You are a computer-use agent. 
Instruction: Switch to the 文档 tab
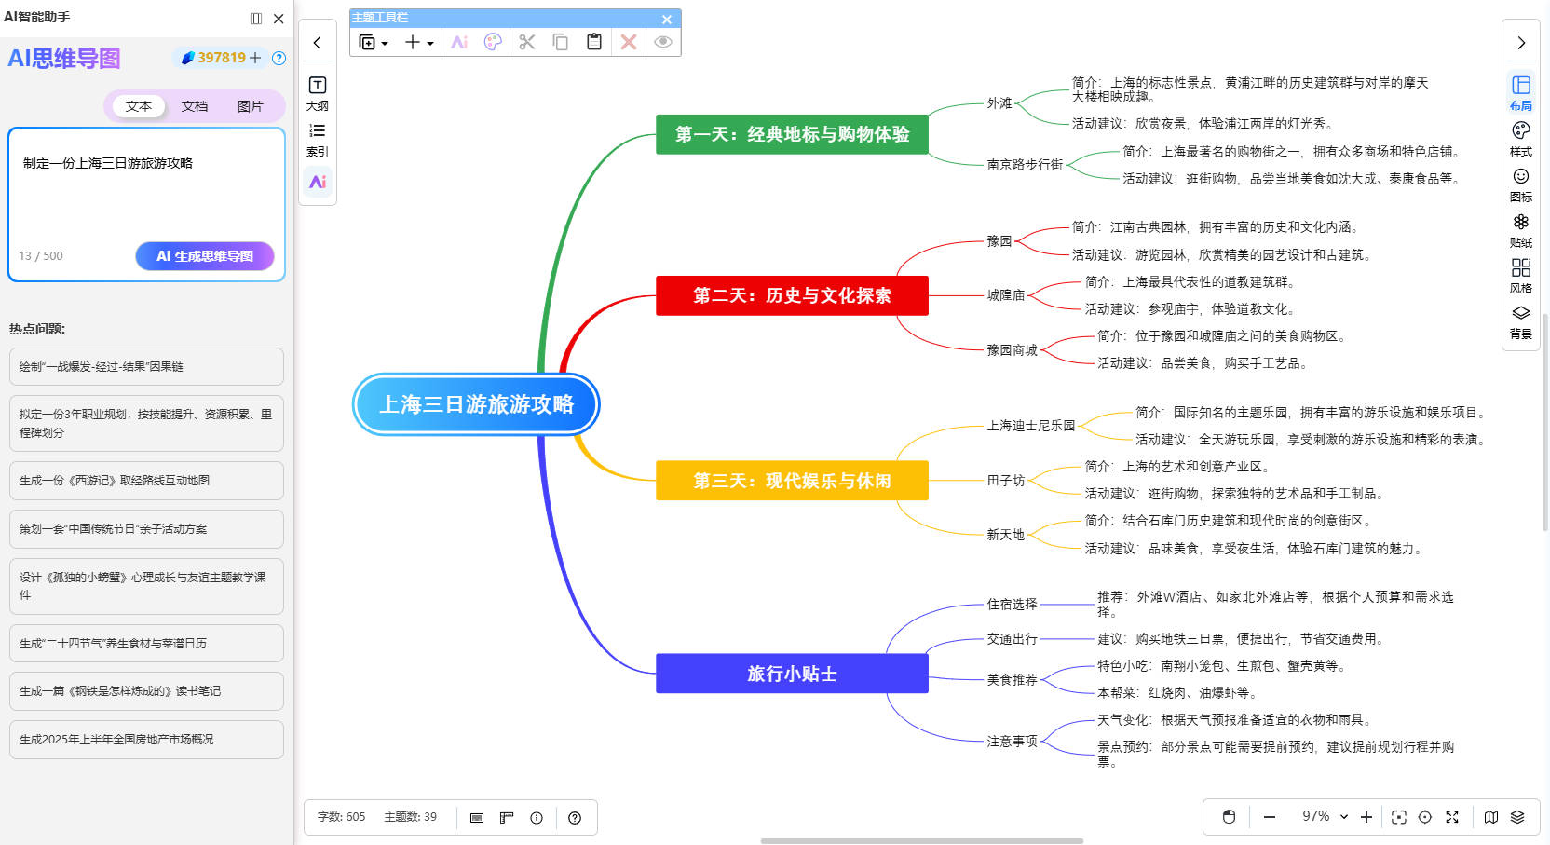pos(195,106)
